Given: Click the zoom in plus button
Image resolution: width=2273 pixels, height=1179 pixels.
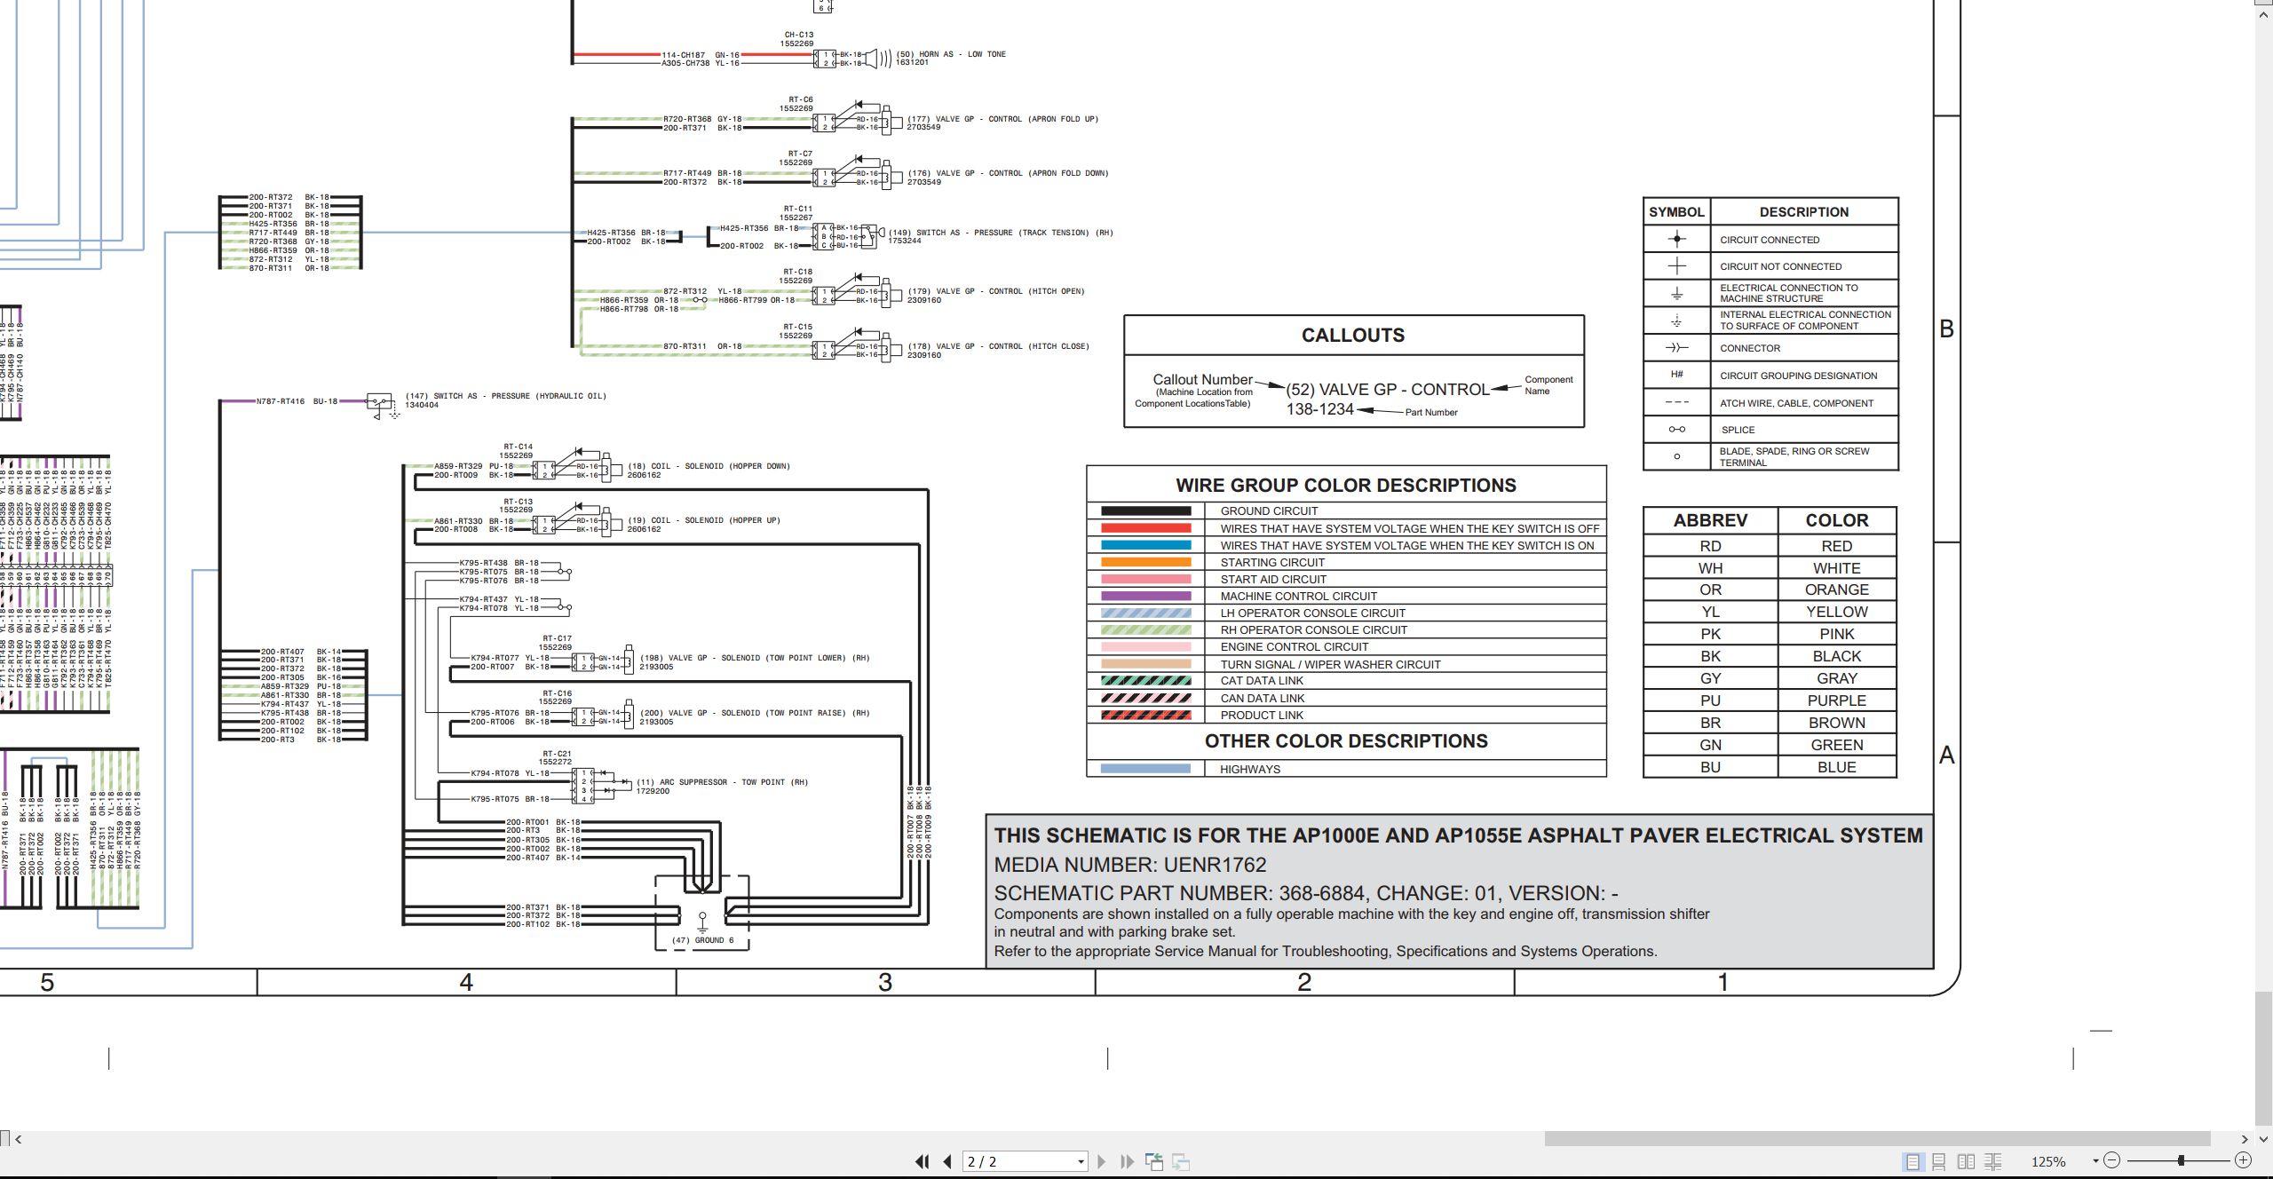Looking at the screenshot, I should click(x=2243, y=1160).
